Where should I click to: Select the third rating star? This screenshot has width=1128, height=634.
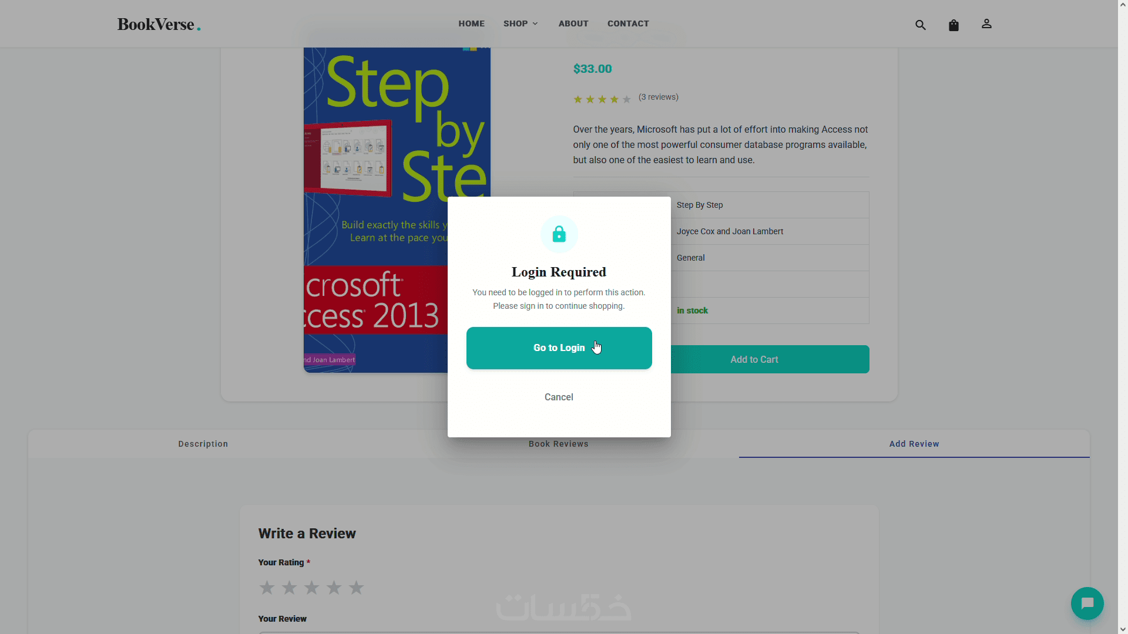pos(311,587)
